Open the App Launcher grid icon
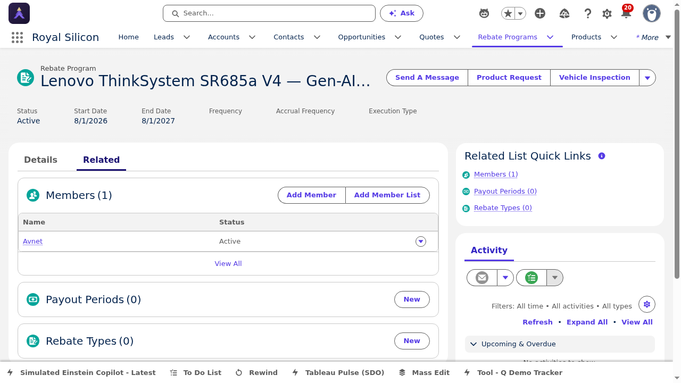 pyautogui.click(x=17, y=37)
